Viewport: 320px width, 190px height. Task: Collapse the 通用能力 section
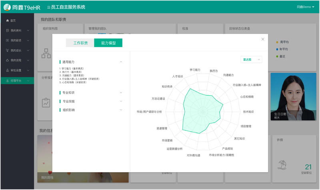pos(121,62)
